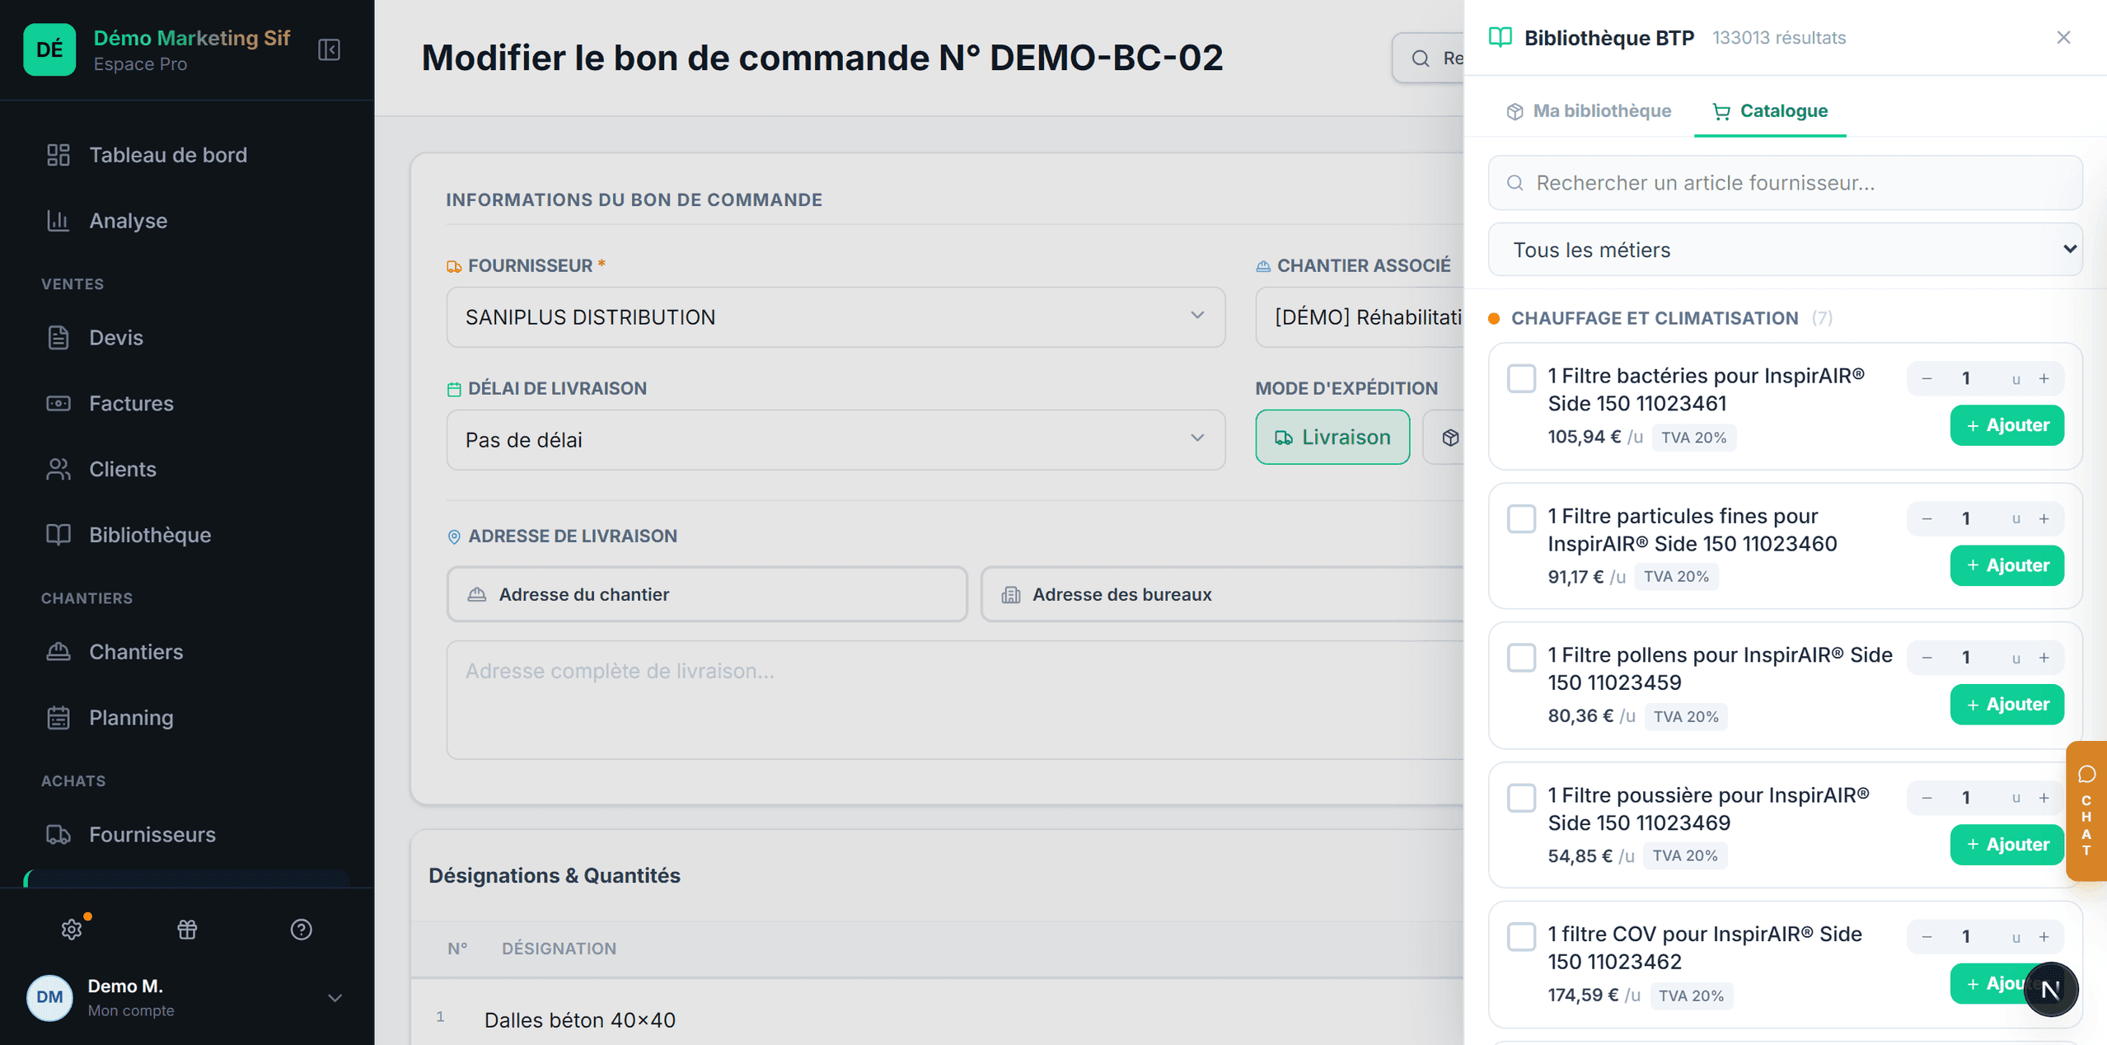This screenshot has width=2107, height=1045.
Task: Increase quantity for filtre COV item
Action: [x=2044, y=937]
